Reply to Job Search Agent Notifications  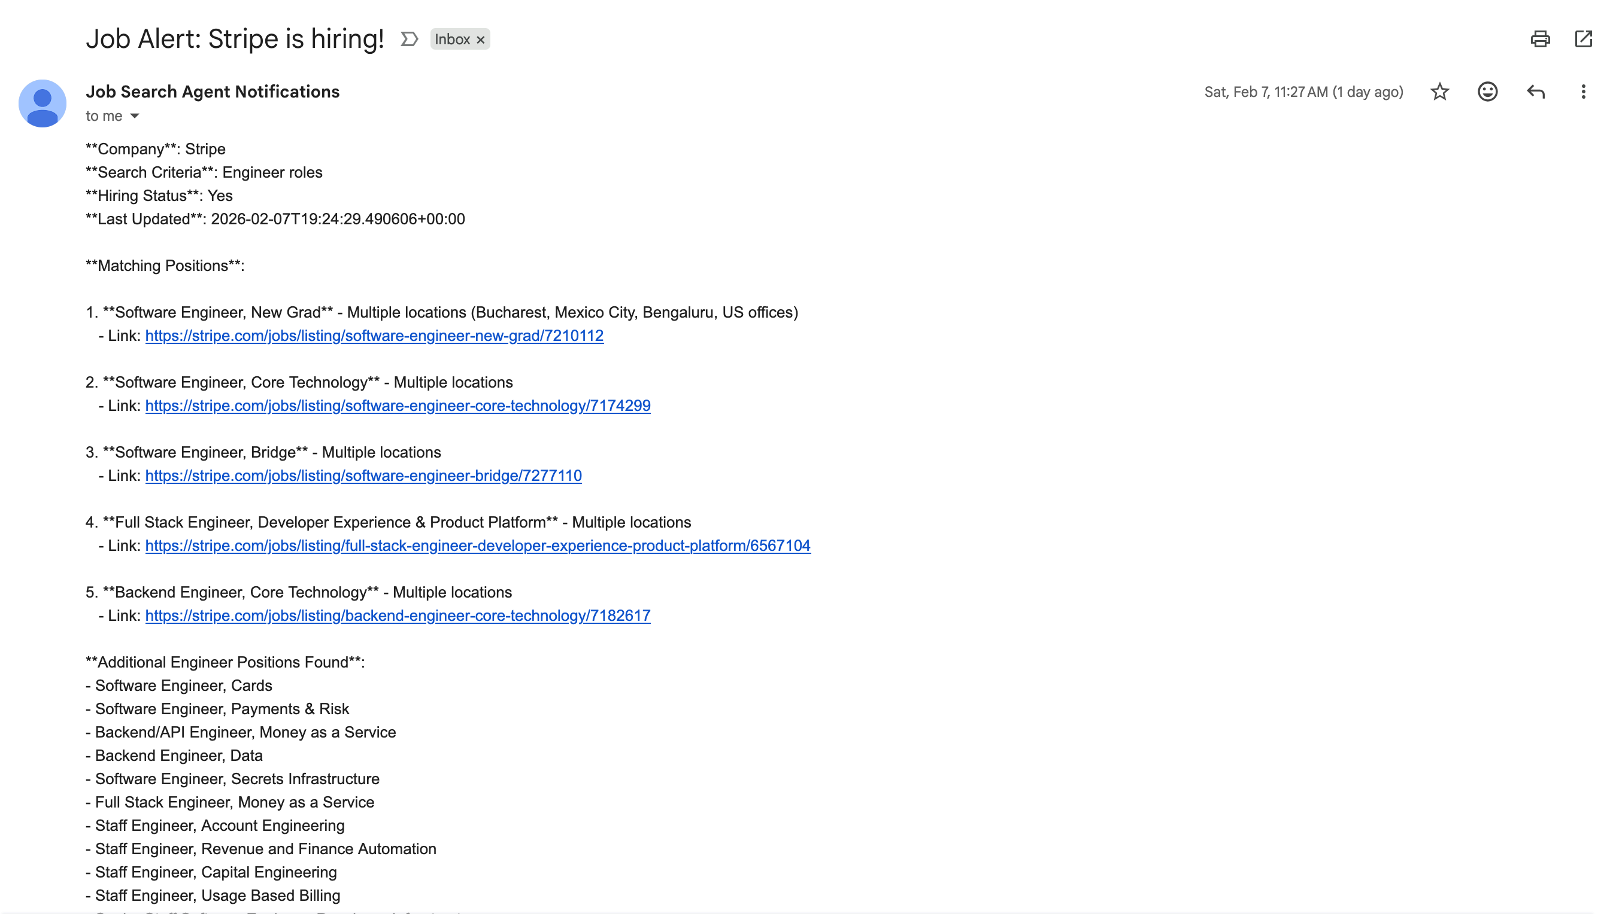pyautogui.click(x=1536, y=92)
